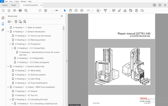Open the zoom level dropdown
The width and height of the screenshot is (168, 106).
[x=92, y=11]
